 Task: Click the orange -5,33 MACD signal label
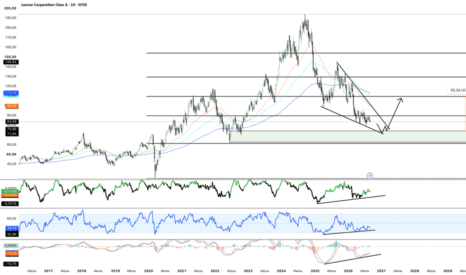pyautogui.click(x=11, y=253)
